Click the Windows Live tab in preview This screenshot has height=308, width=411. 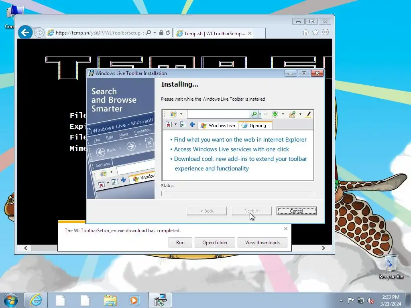218,126
